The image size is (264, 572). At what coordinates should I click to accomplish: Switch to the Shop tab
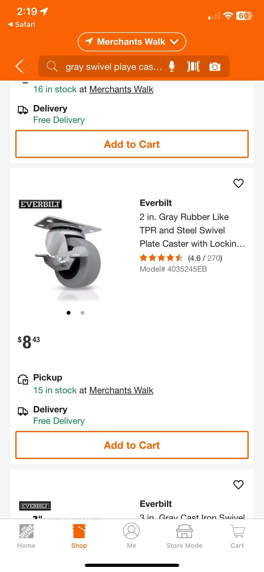click(79, 536)
